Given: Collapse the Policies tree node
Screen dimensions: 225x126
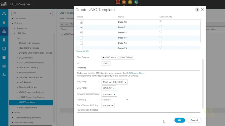Looking at the screenshot, I should click(x=12, y=23).
